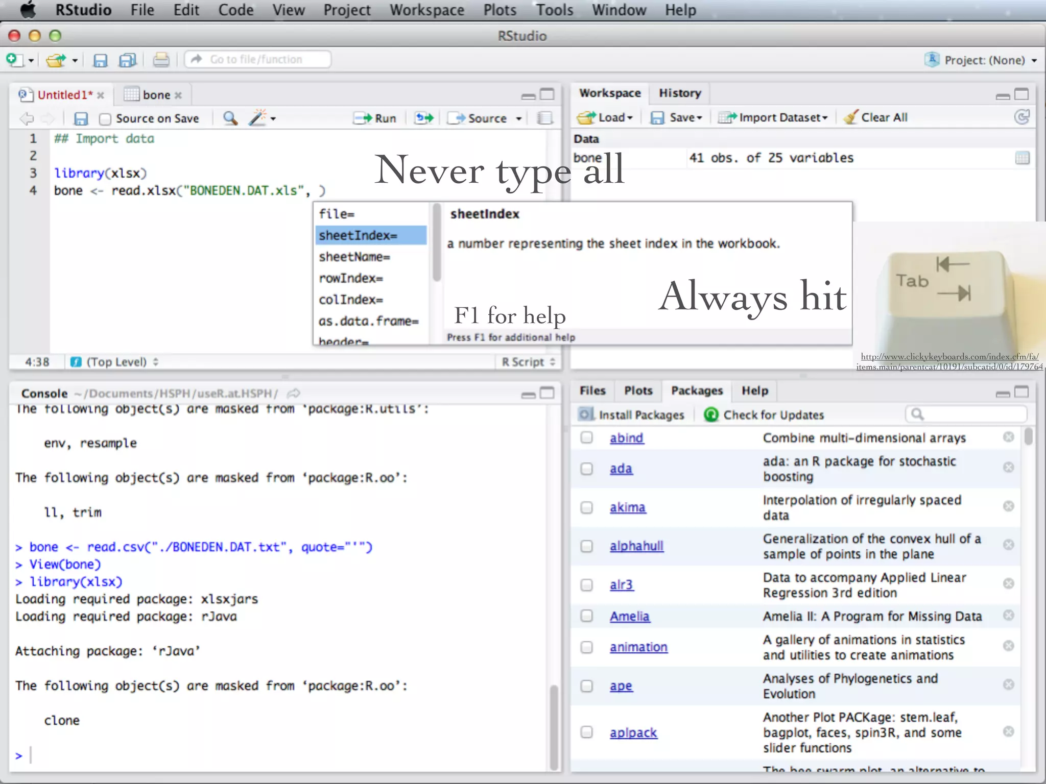Click the console directory arrow icon
Viewport: 1046px width, 784px height.
294,393
